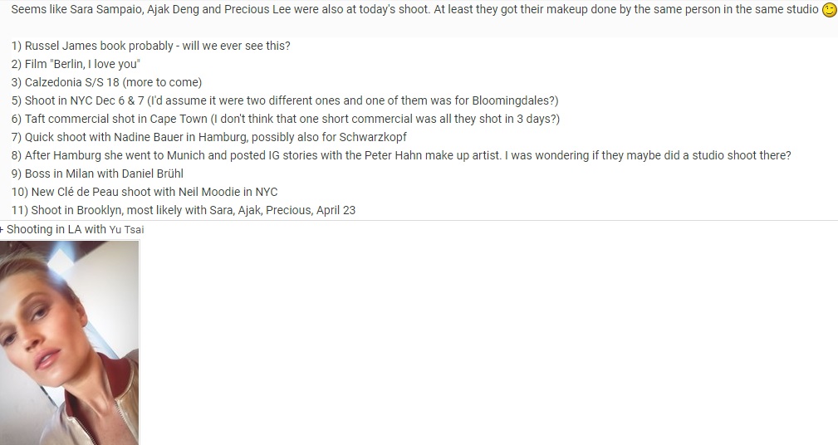This screenshot has width=838, height=445.
Task: Click the Peter Hahn make up artist sentence
Action: tap(401, 155)
